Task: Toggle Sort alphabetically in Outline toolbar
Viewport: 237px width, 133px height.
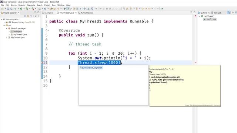Action: (x=229, y=13)
